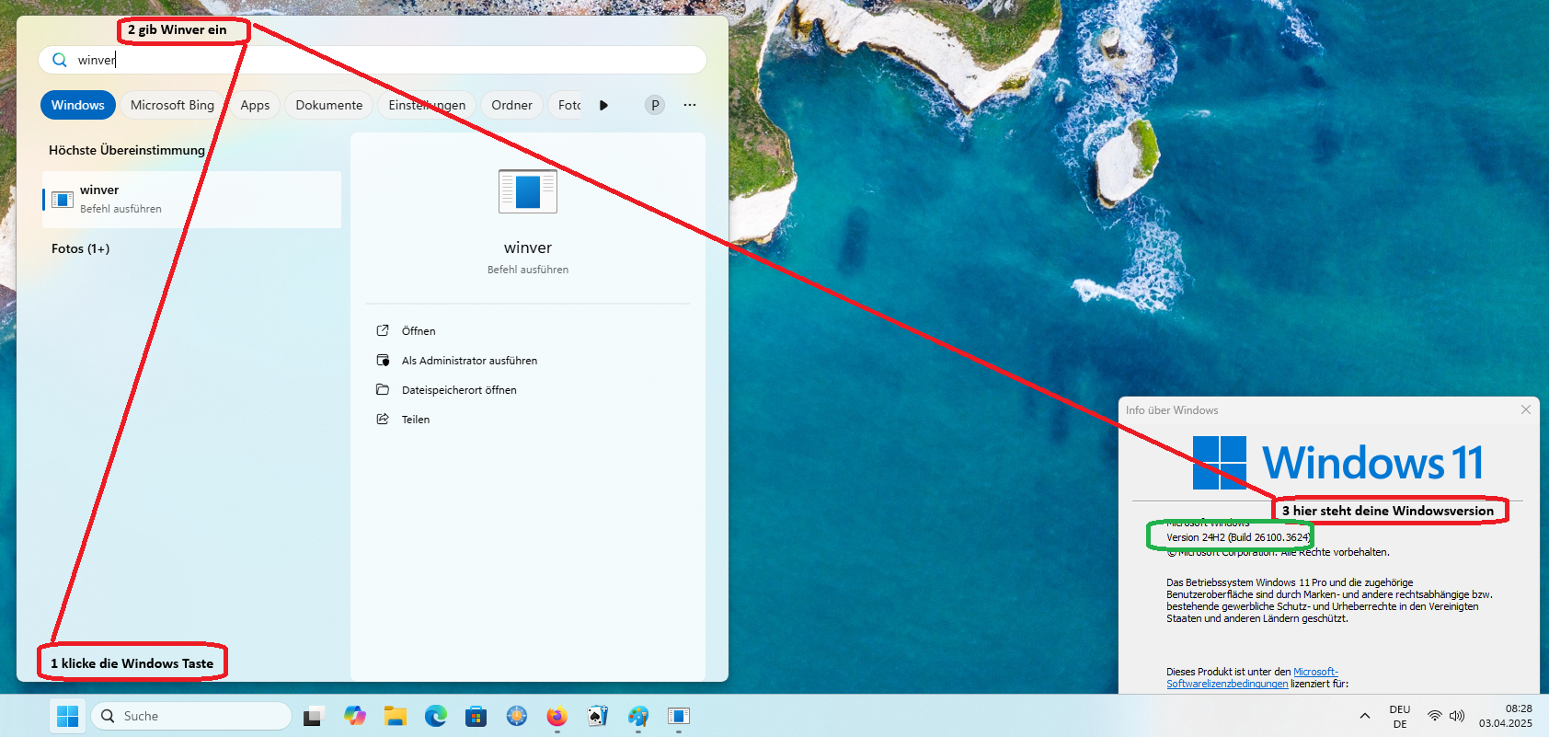Viewport: 1549px width, 737px height.
Task: Click the large winver preview icon
Action: click(x=528, y=191)
